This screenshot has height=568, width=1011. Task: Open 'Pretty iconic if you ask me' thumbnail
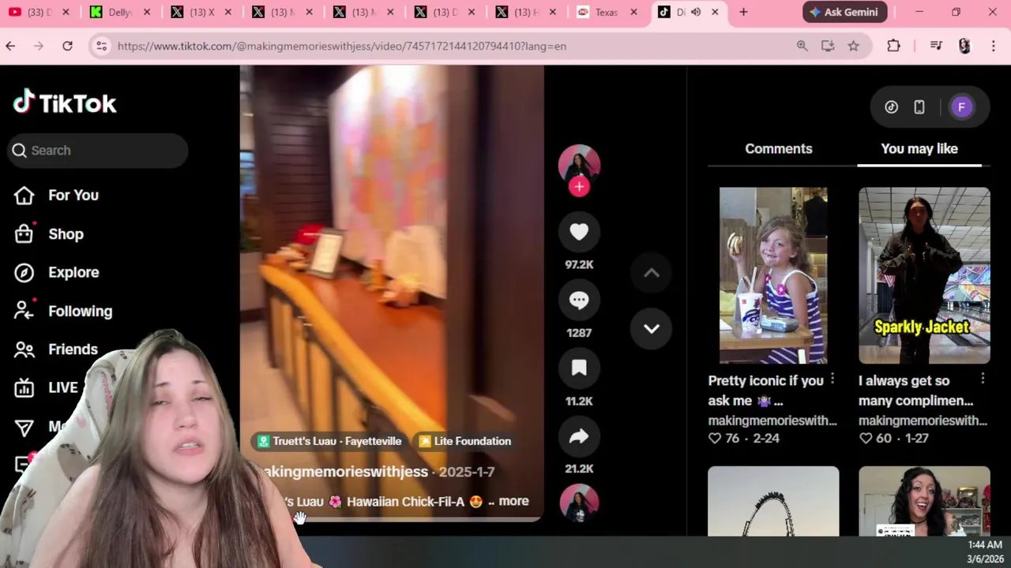pyautogui.click(x=773, y=275)
